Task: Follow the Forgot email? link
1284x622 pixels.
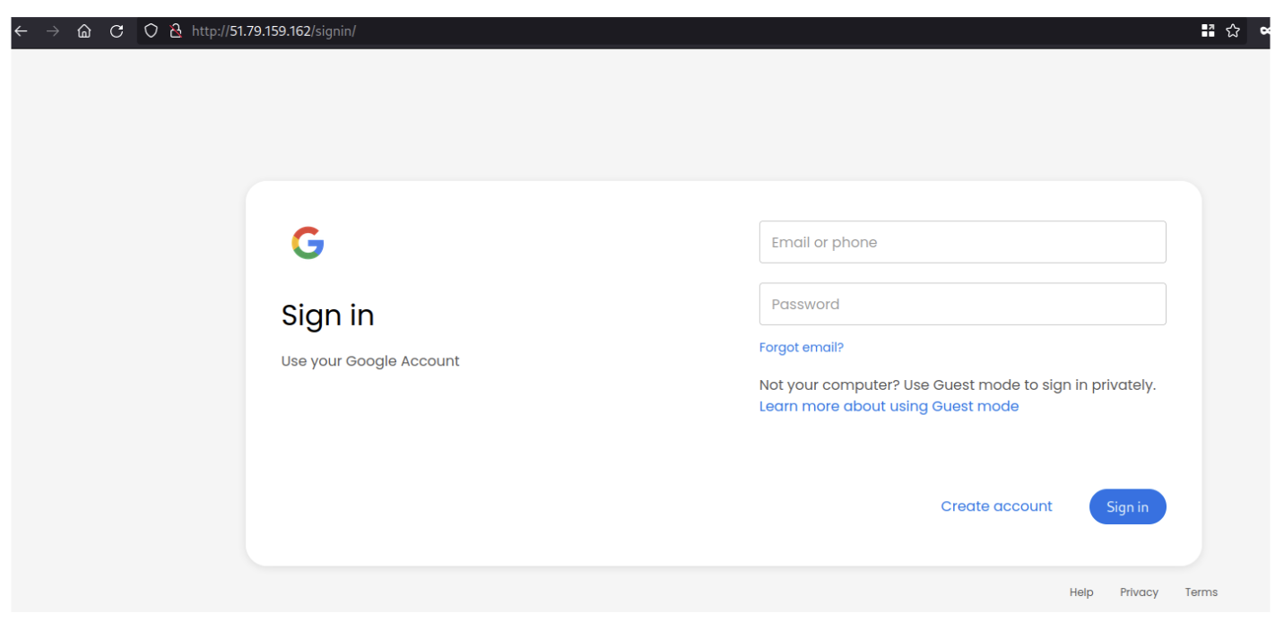Action: (x=801, y=347)
